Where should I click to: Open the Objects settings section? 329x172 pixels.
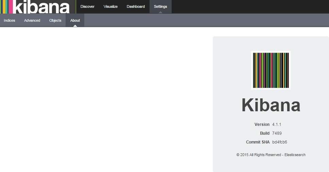tap(55, 20)
